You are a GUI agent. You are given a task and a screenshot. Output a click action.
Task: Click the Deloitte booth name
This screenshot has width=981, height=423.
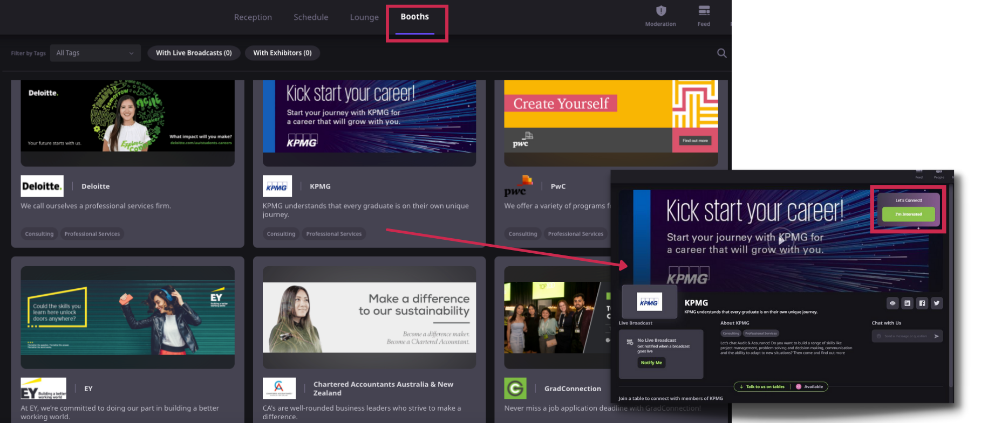[96, 186]
